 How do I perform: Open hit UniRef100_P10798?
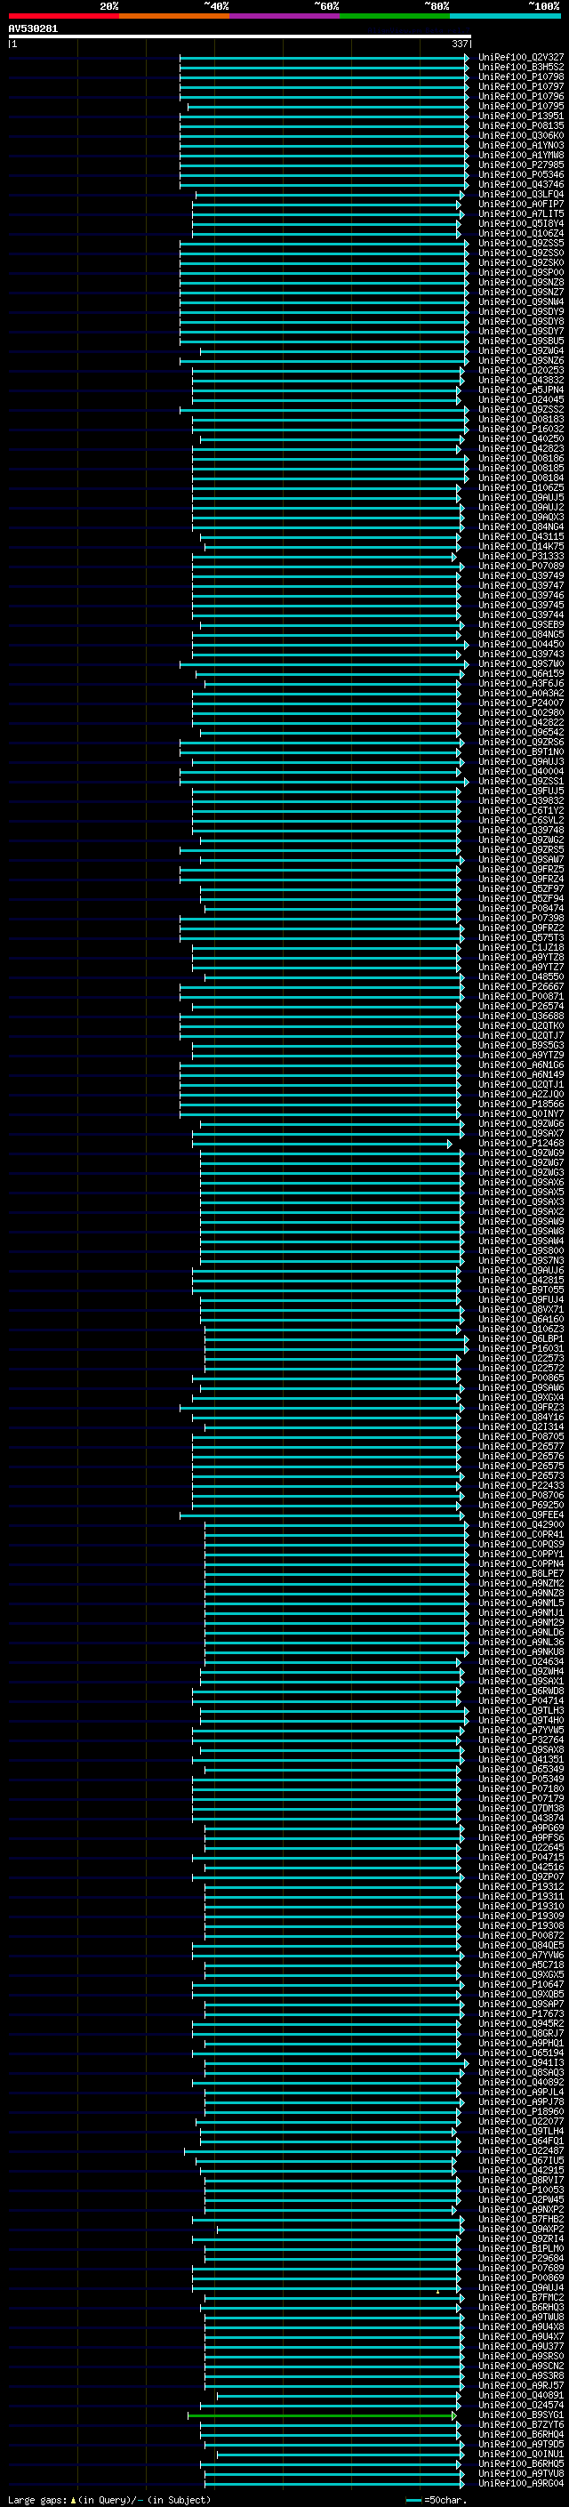pos(521,76)
